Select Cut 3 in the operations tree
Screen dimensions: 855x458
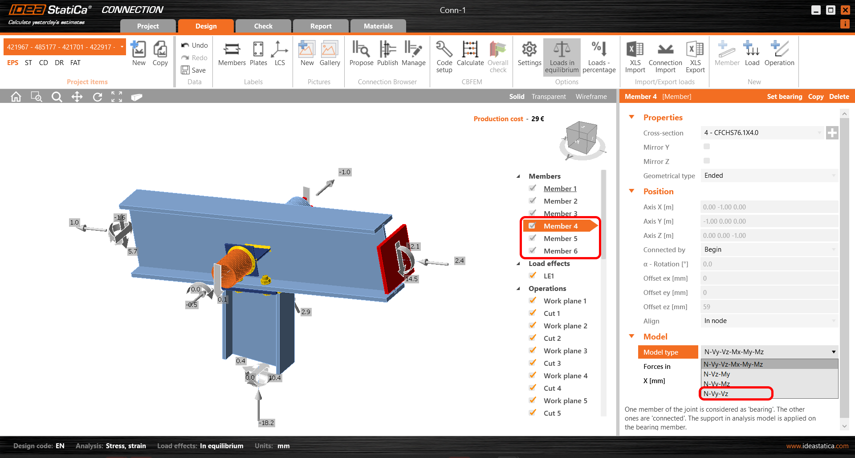[x=552, y=364]
